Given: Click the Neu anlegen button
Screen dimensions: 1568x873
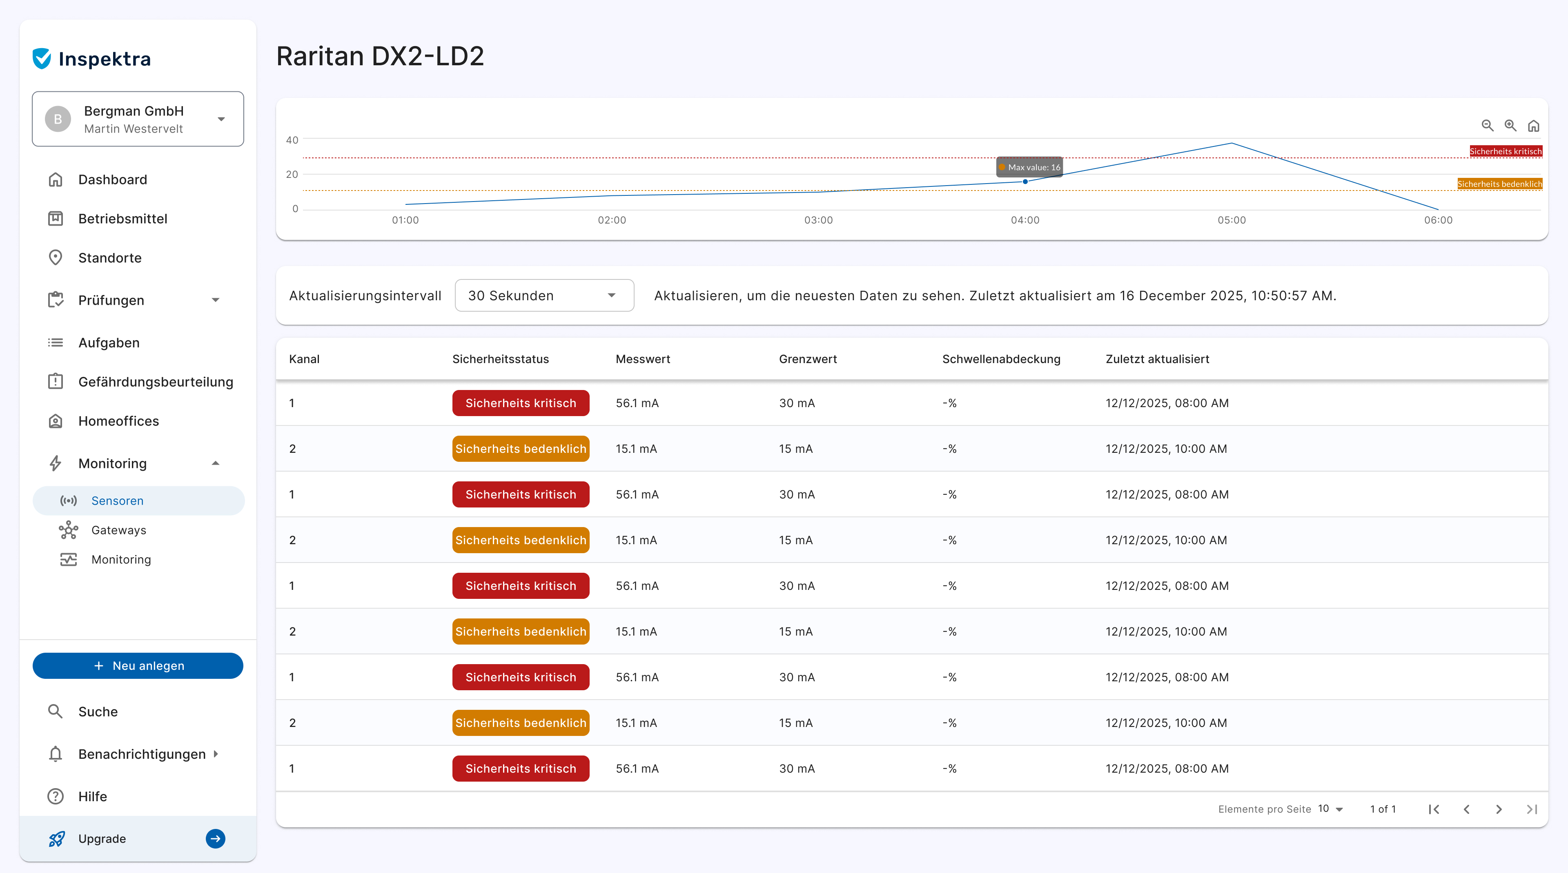Looking at the screenshot, I should [x=138, y=666].
